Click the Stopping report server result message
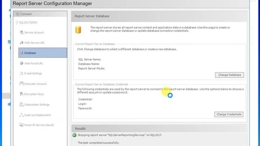Image resolution: width=260 pixels, height=146 pixels. pyautogui.click(x=120, y=135)
